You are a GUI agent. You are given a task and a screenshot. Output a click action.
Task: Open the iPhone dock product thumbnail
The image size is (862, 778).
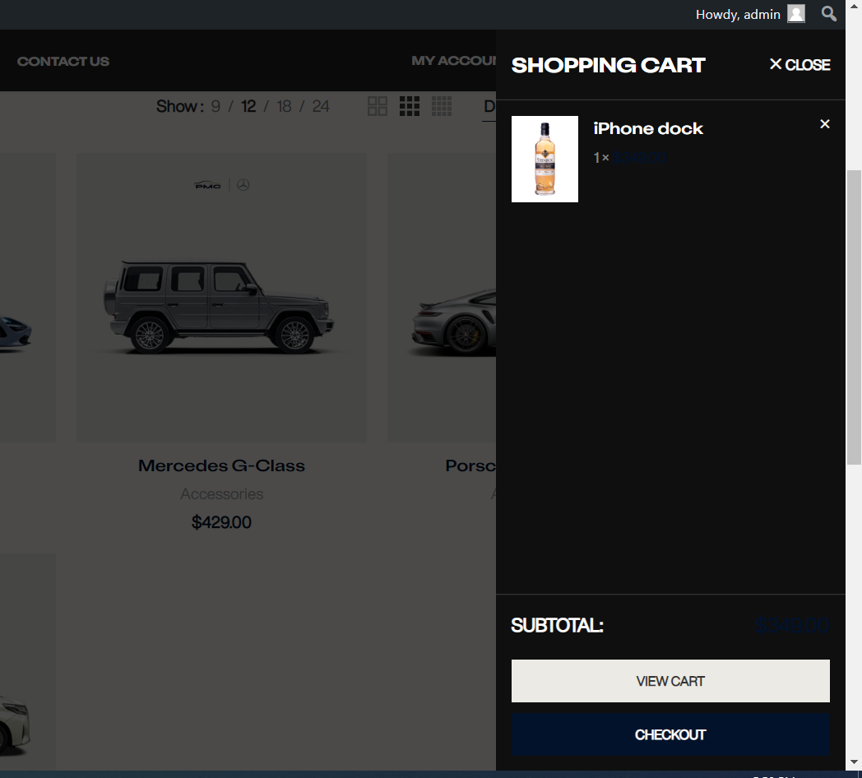(x=545, y=159)
